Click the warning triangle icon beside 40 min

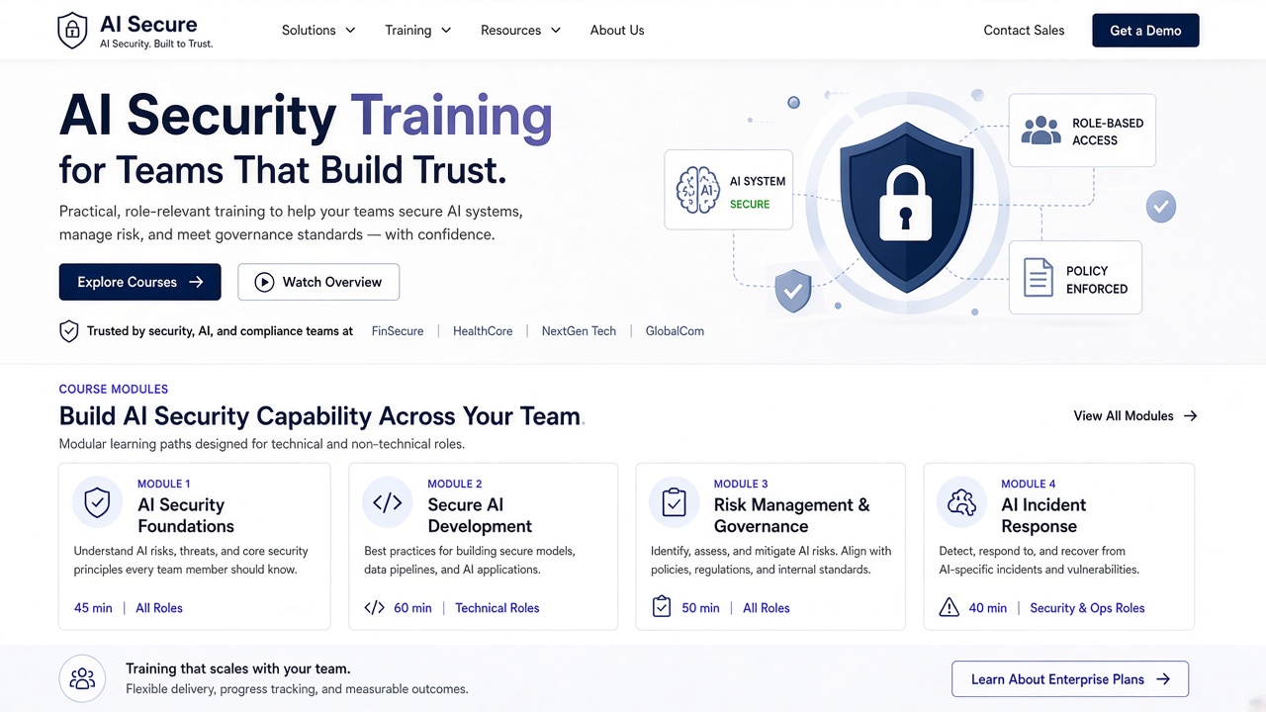point(949,607)
